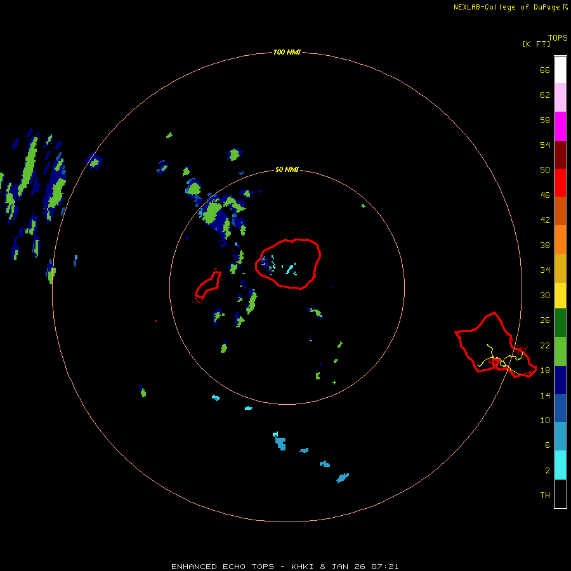The image size is (571, 571).
Task: Click the legend value 58
Action: pyautogui.click(x=545, y=120)
